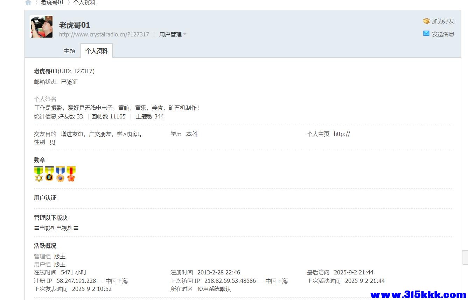Open the 电影机电视机 forum board link
The width and height of the screenshot is (468, 300).
(x=56, y=228)
